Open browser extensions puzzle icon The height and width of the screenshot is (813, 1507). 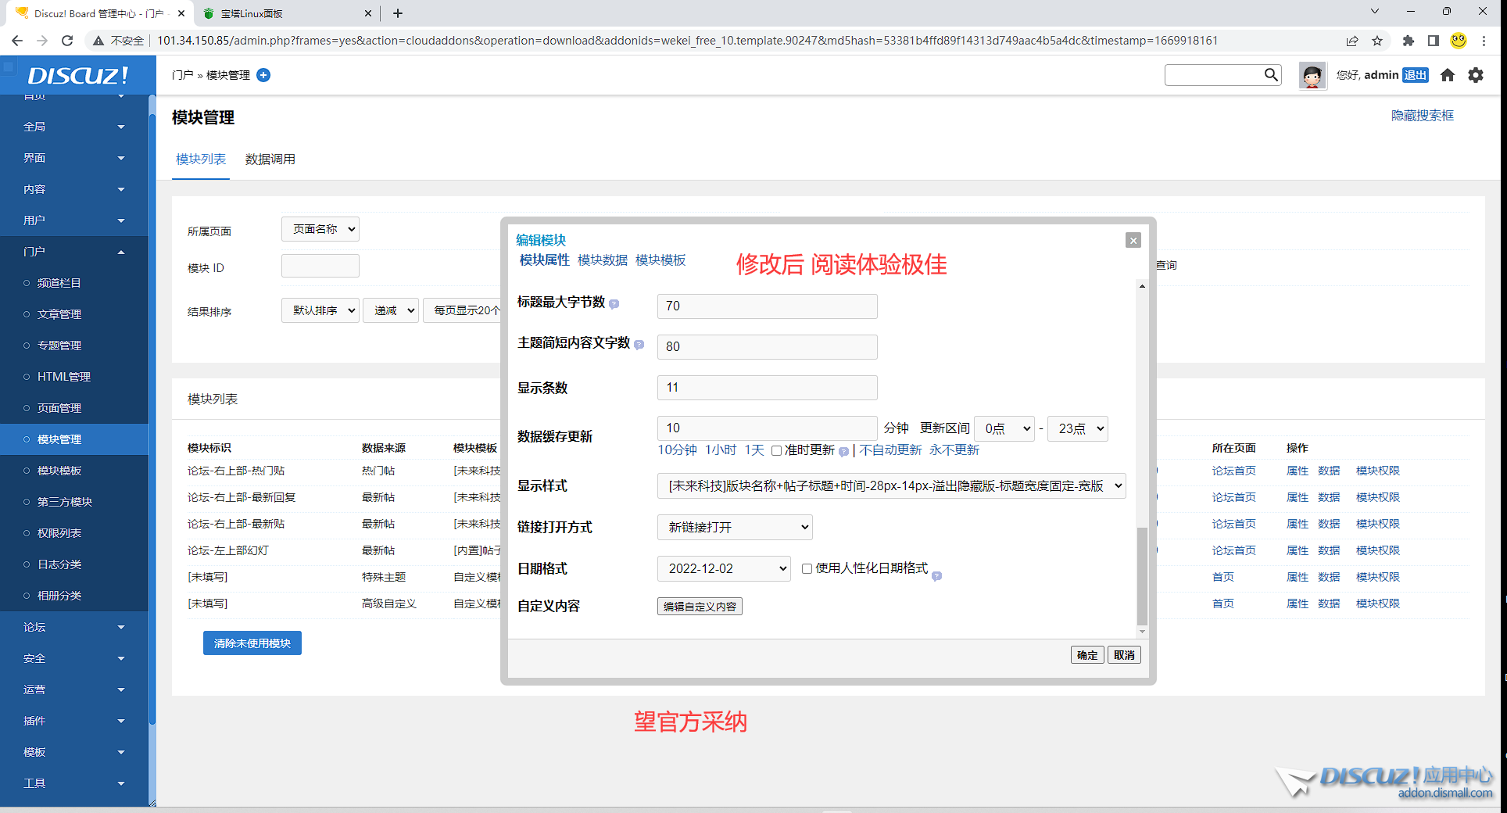1409,41
